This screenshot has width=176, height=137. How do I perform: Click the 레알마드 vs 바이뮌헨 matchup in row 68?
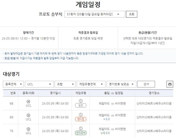tap(112, 103)
